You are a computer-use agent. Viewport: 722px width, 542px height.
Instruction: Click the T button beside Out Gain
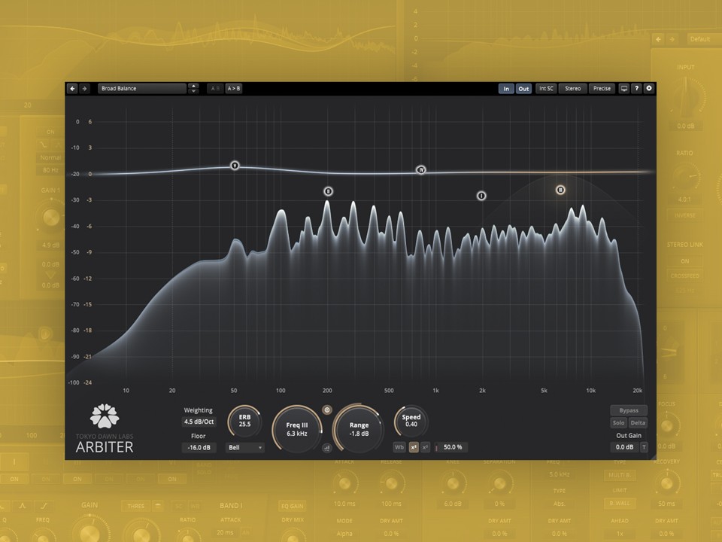(x=644, y=447)
